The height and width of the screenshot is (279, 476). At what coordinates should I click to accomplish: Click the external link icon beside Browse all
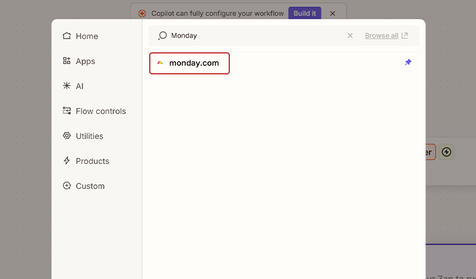(405, 35)
